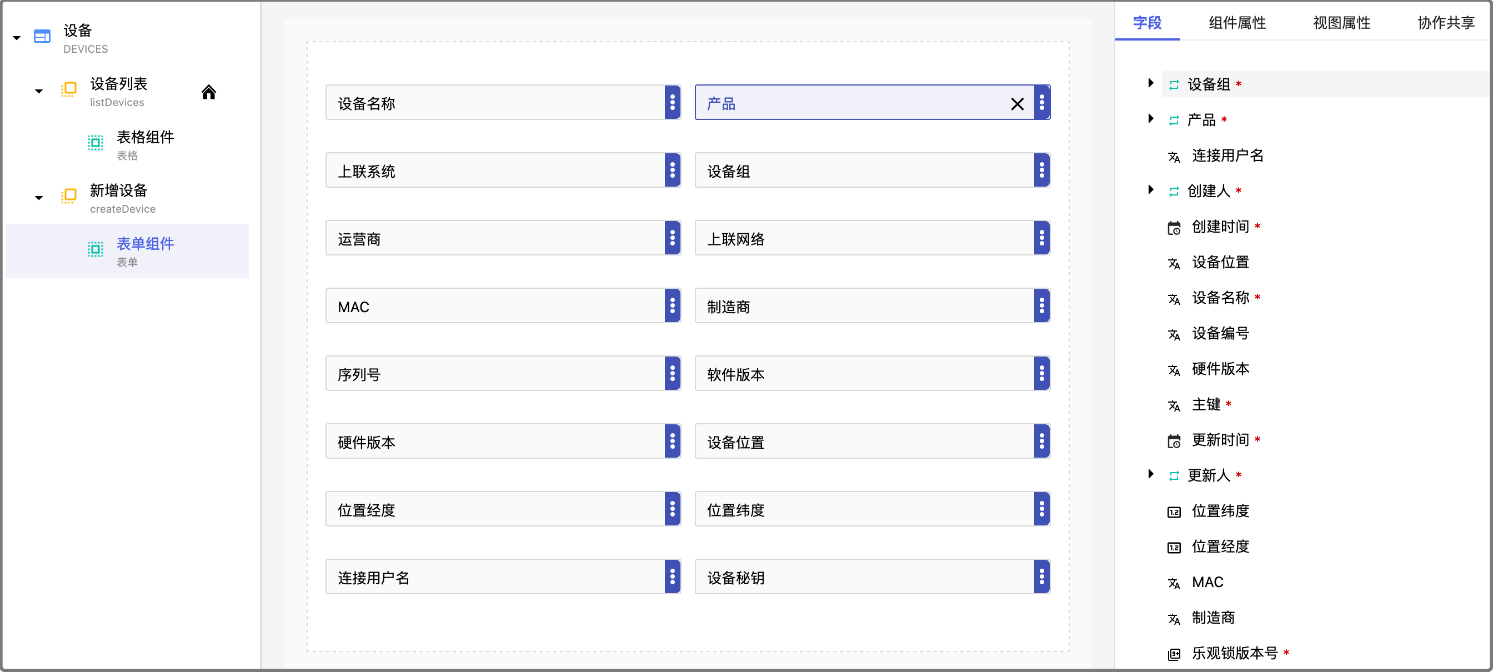Expand the 更新人 field node
This screenshot has height=672, width=1493.
tap(1150, 474)
